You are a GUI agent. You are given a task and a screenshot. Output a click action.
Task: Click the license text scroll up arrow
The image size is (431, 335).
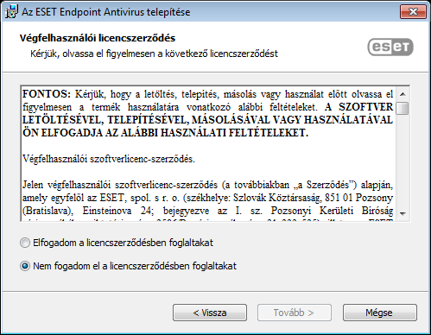(402, 94)
